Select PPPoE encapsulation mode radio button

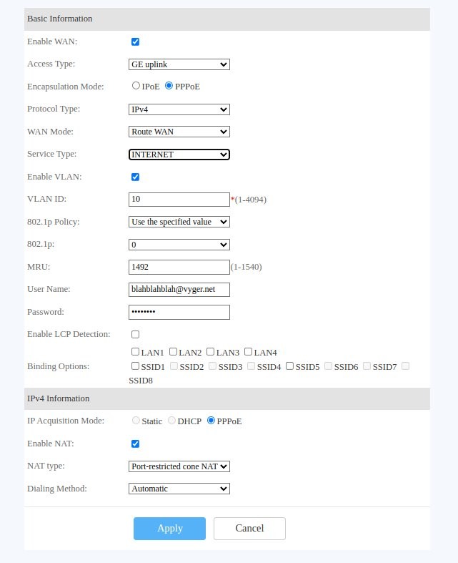[169, 86]
